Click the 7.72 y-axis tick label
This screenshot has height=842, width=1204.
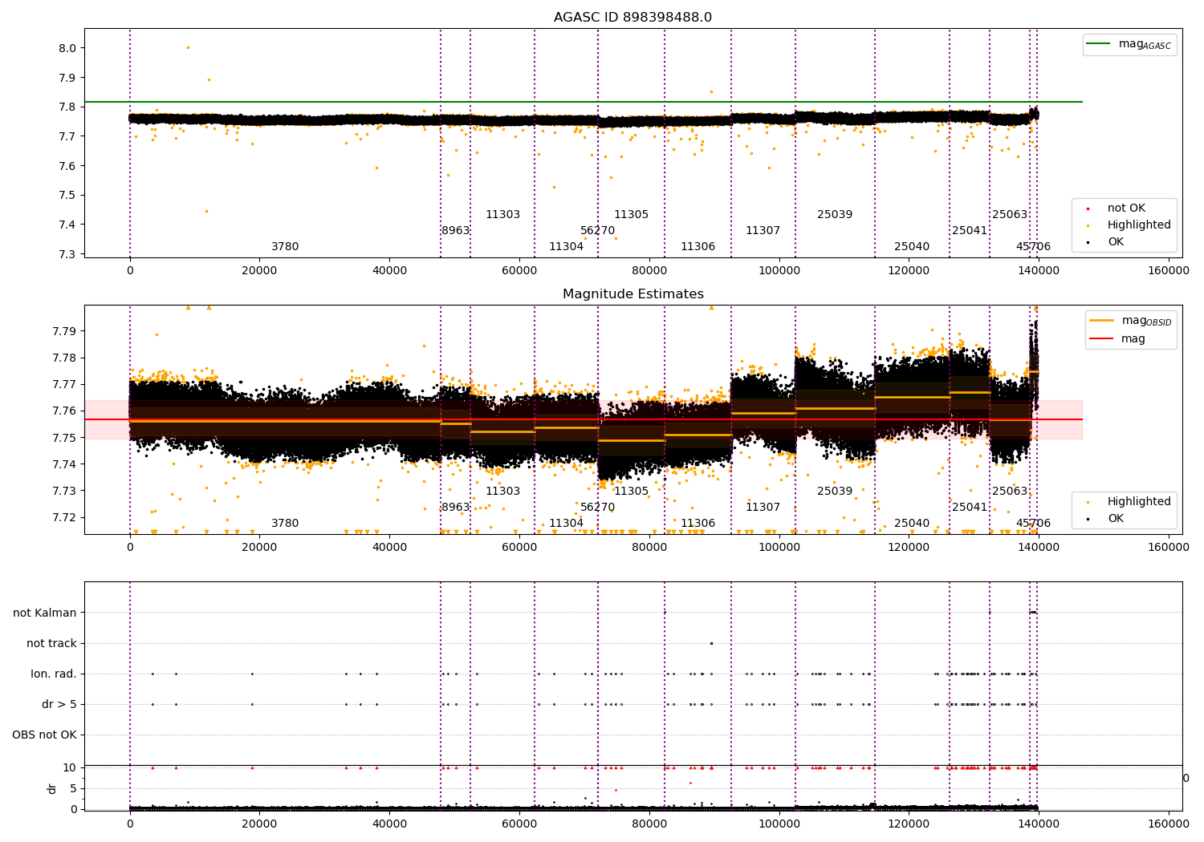pos(64,517)
